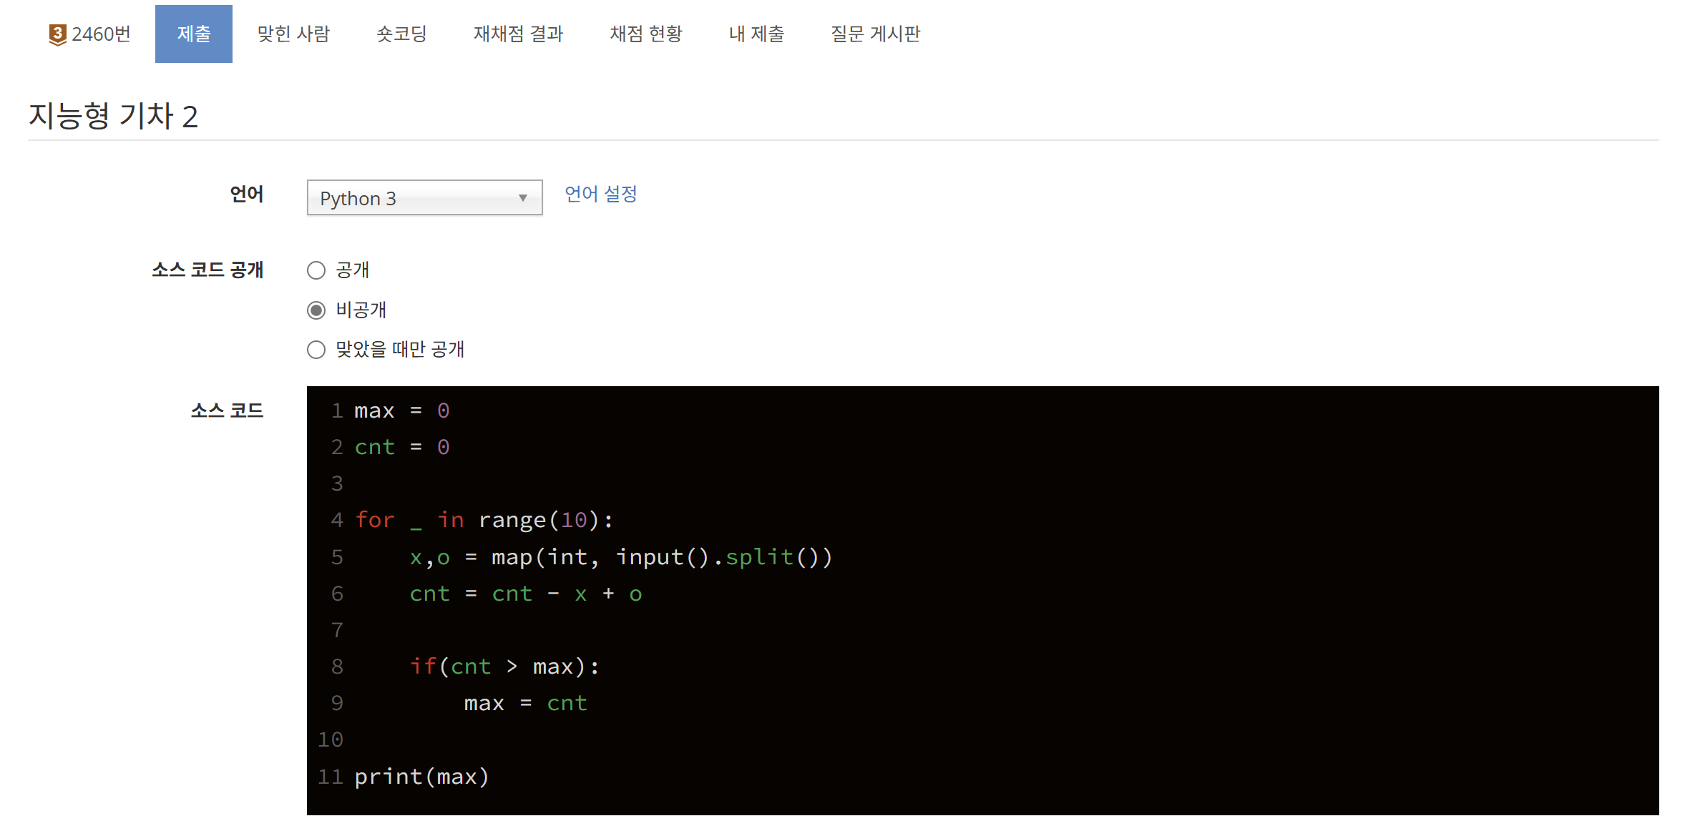The width and height of the screenshot is (1690, 821).
Task: Click the bronze tier badge icon
Action: tap(57, 34)
